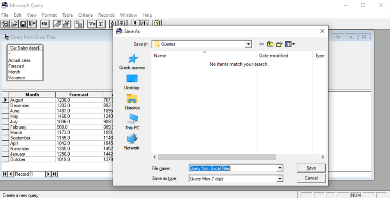Go to last record button
390x198 pixels.
pyautogui.click(x=54, y=174)
